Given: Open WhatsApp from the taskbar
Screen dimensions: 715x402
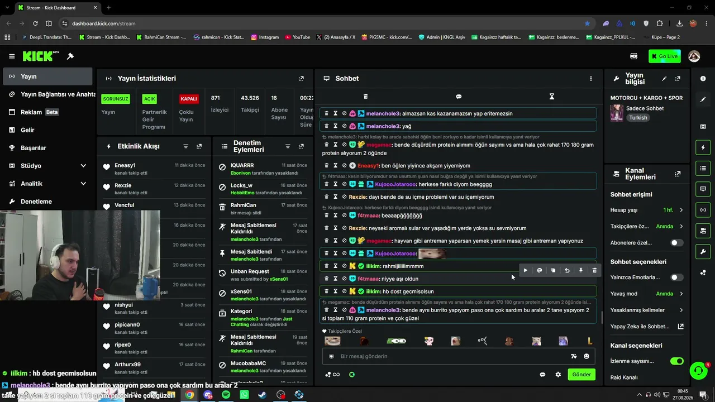Looking at the screenshot, I should tap(244, 395).
